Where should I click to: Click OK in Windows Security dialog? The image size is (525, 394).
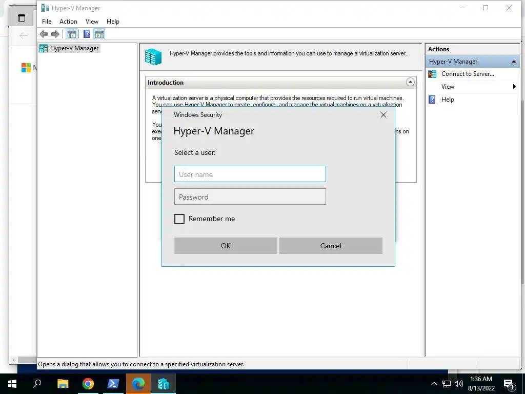pyautogui.click(x=226, y=246)
